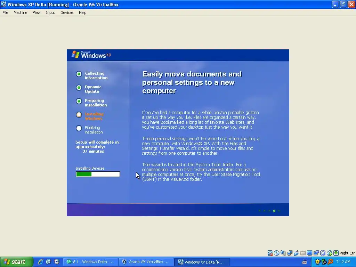Click the hard disk activity indicator icon
The image size is (356, 267).
pyautogui.click(x=270, y=253)
